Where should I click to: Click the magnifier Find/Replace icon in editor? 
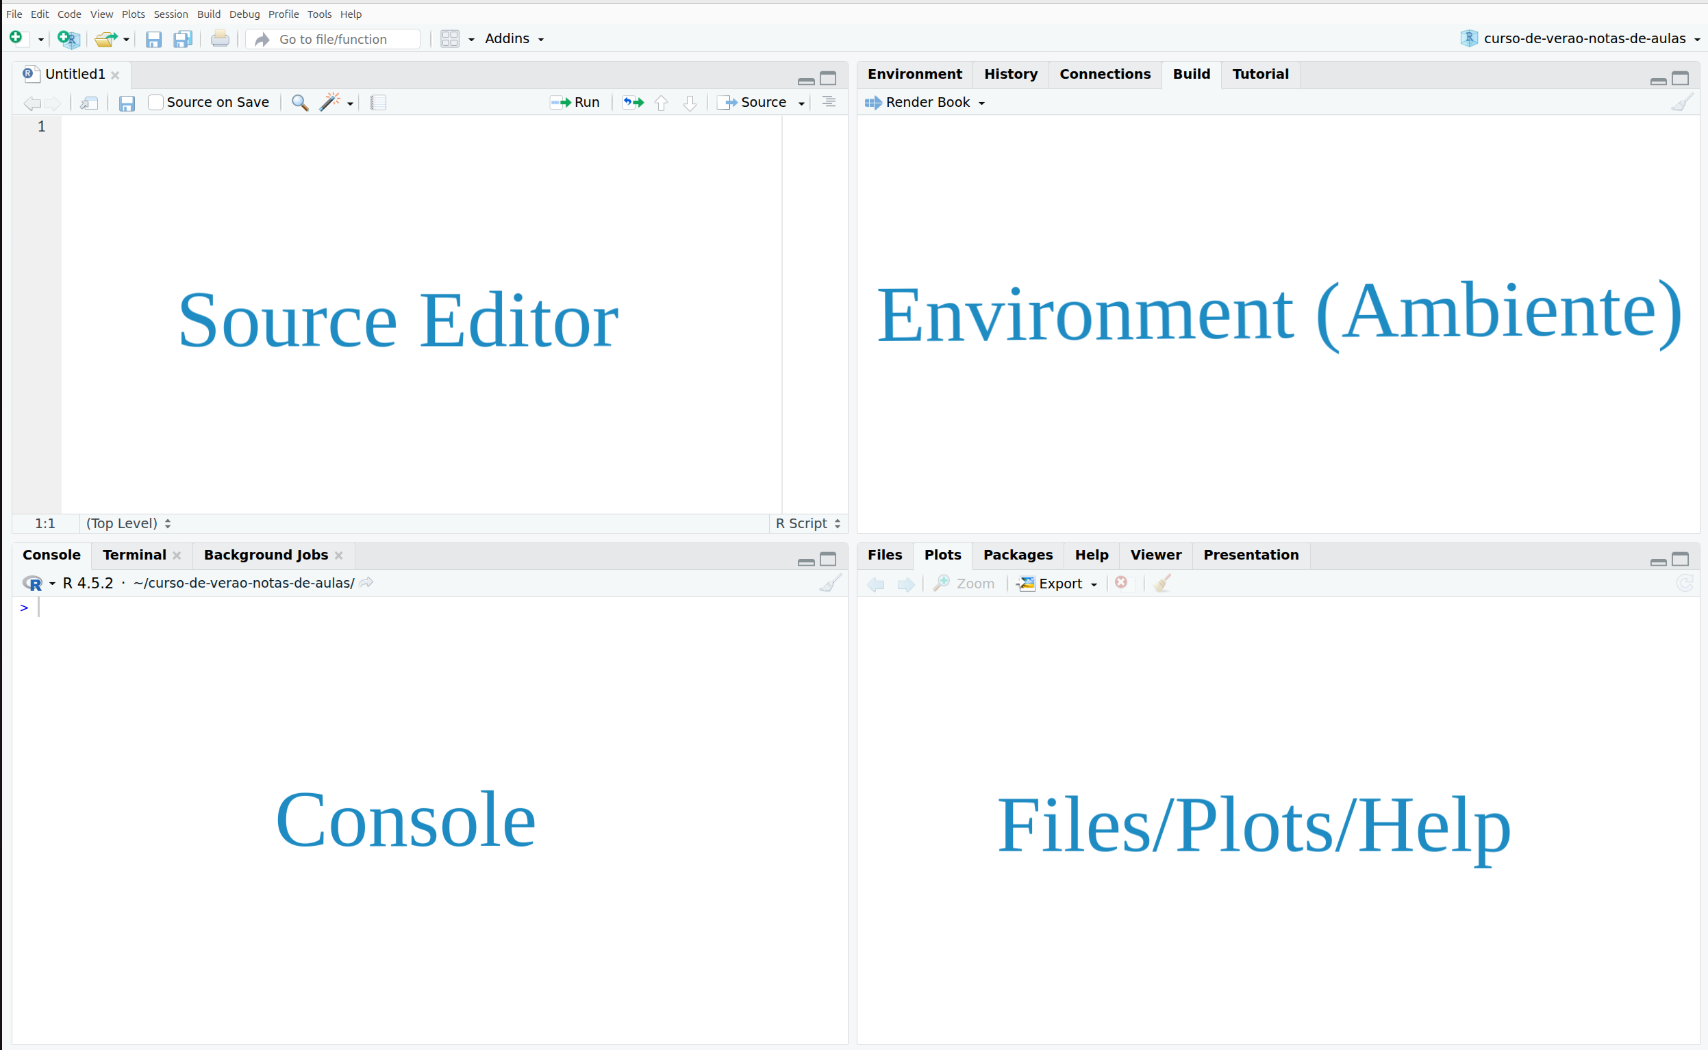(x=300, y=103)
